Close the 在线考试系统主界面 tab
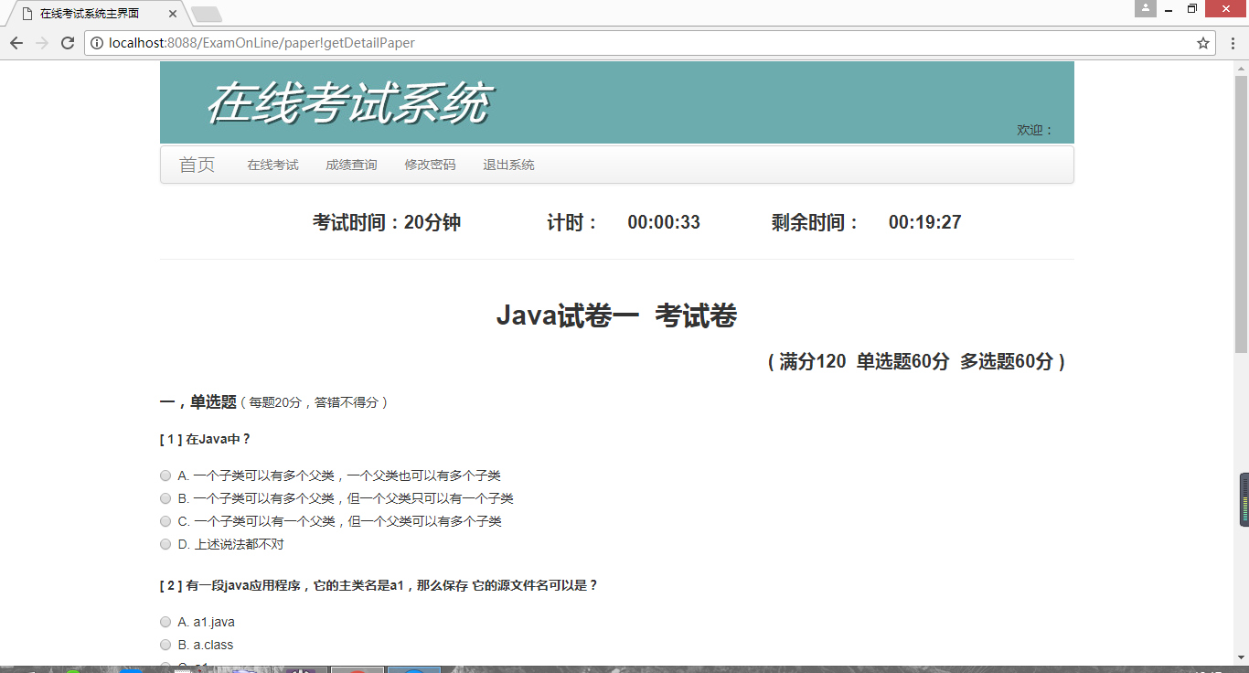Viewport: 1249px width, 673px height. click(x=174, y=14)
